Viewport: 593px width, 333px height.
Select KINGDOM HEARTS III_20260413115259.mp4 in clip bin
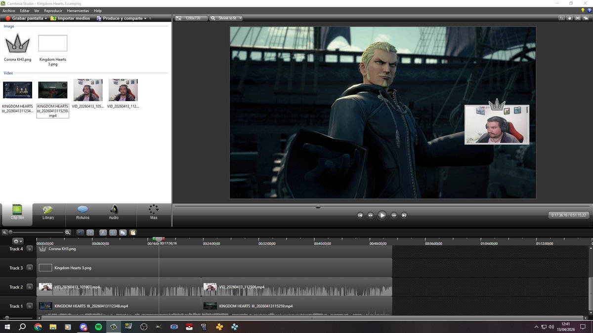point(53,90)
